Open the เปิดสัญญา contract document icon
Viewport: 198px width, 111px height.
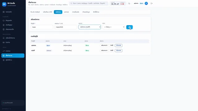3,25
